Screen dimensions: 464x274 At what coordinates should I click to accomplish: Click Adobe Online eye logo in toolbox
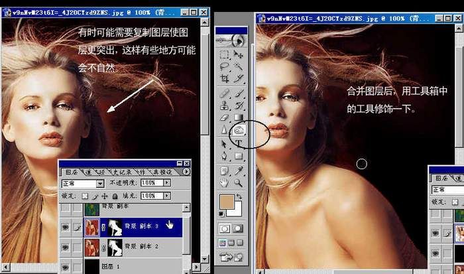tap(231, 40)
